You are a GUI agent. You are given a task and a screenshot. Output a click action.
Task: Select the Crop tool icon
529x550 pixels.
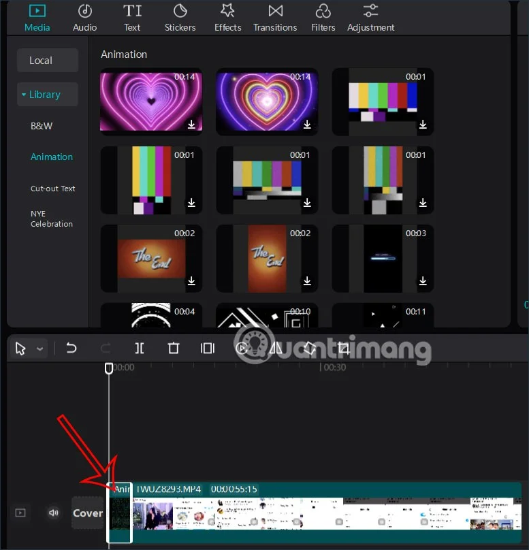pyautogui.click(x=344, y=349)
